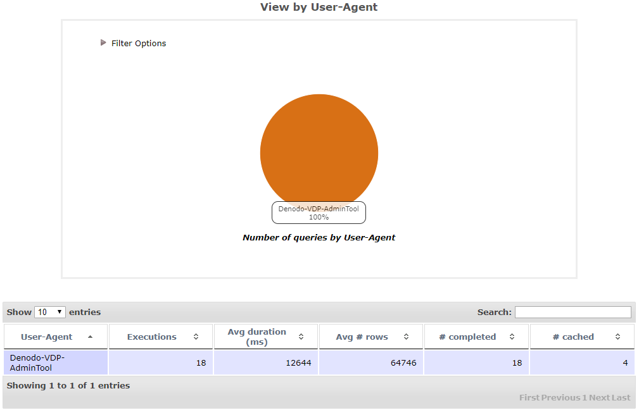Click the average duration value 12644
Viewport: 639px width, 415px height.
(298, 363)
